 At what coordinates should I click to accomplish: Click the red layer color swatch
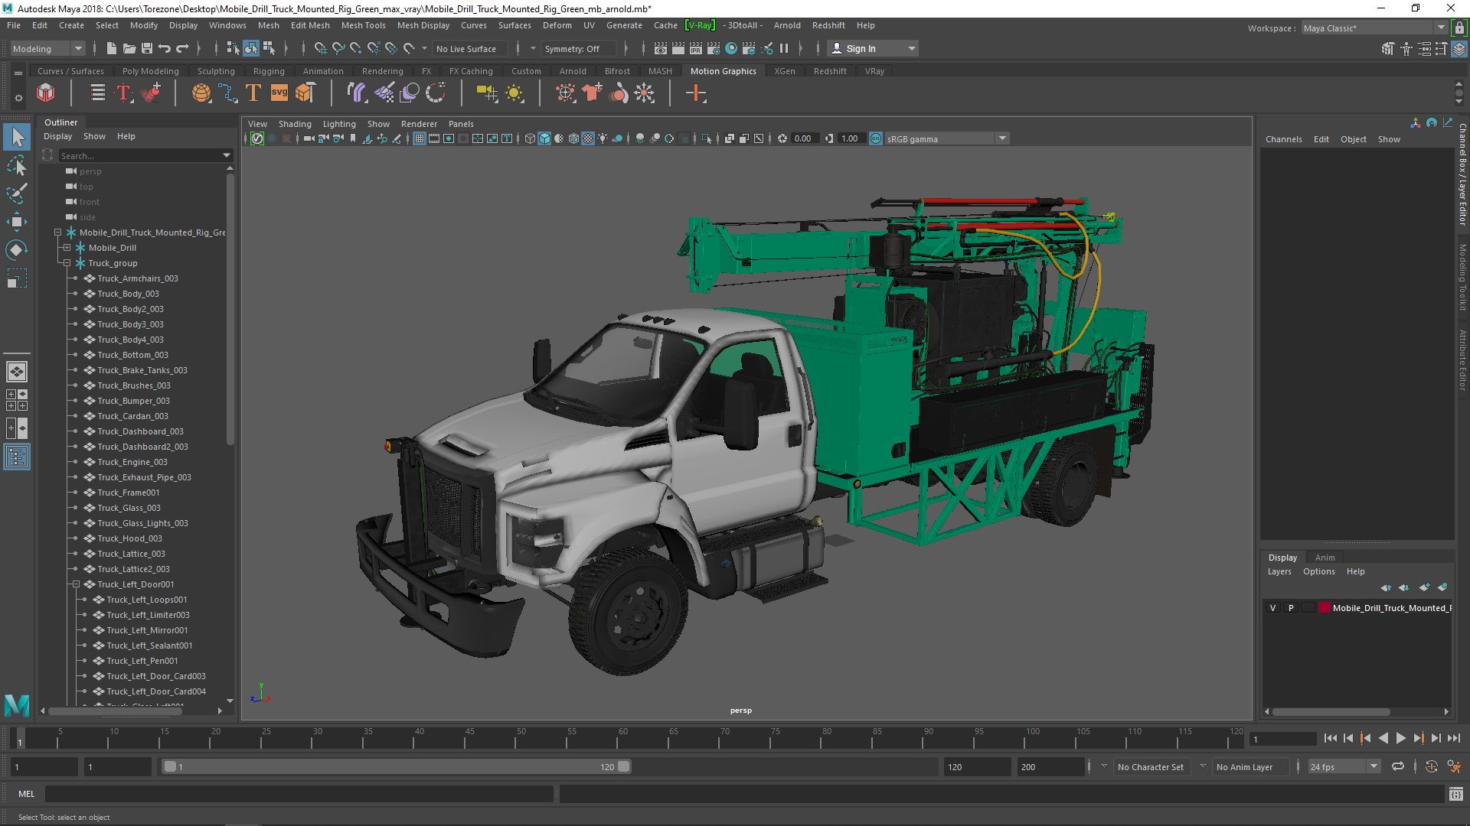tap(1324, 608)
